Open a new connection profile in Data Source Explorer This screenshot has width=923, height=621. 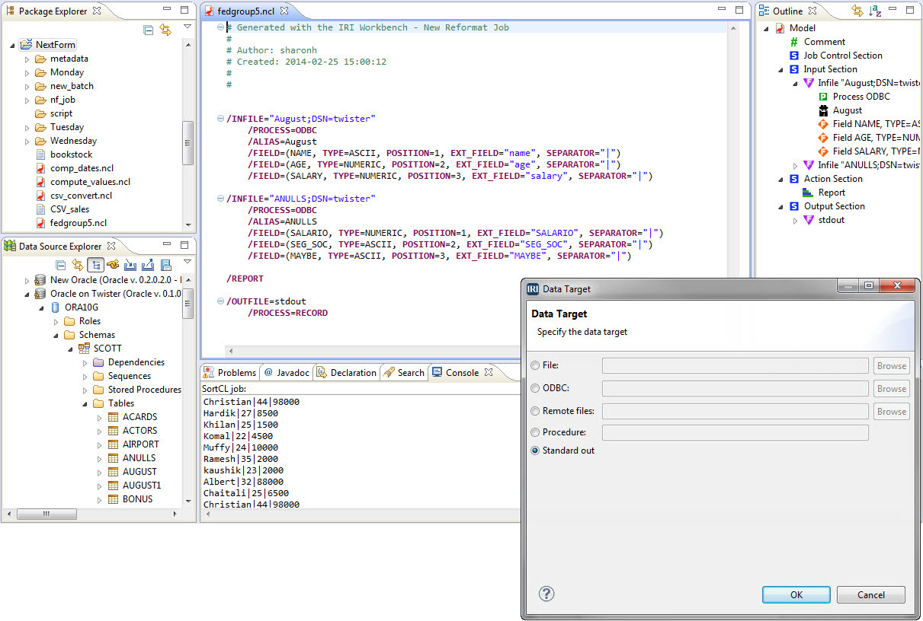click(111, 264)
